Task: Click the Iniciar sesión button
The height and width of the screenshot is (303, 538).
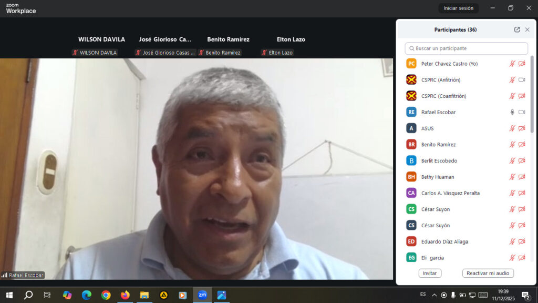Action: coord(458,8)
